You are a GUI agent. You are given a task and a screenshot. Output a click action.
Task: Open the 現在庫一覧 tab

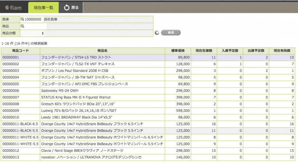[43, 8]
